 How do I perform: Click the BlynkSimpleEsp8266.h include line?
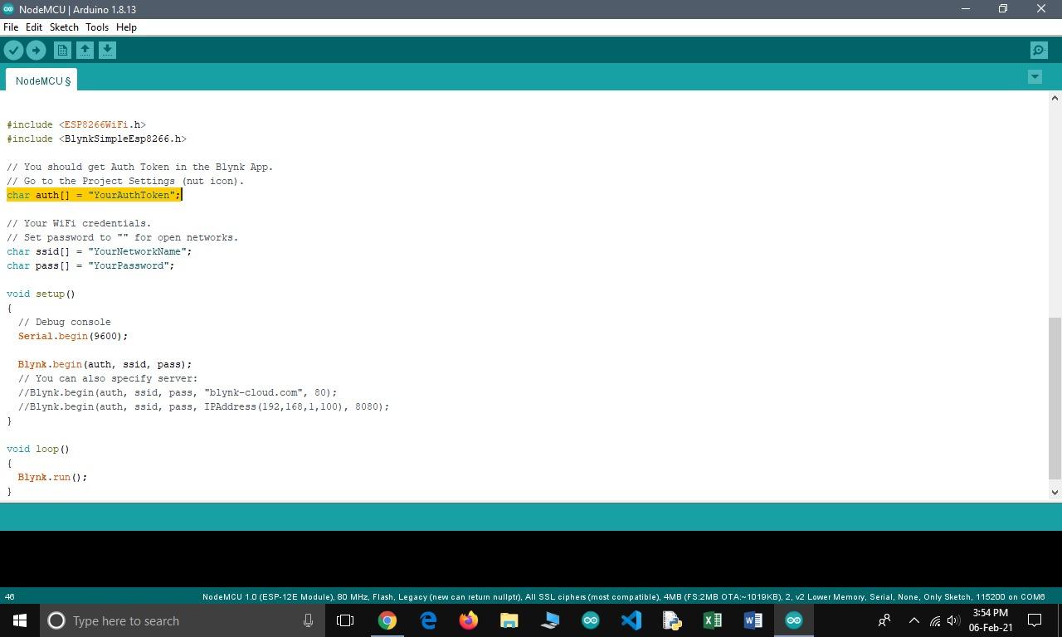click(97, 139)
